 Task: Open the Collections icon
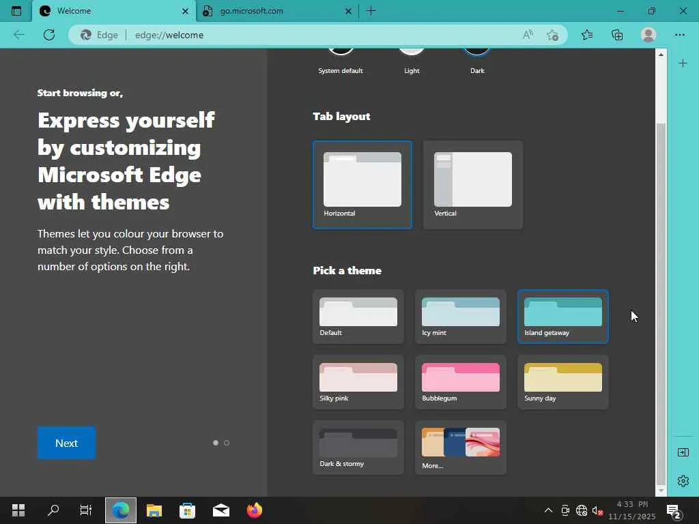[x=617, y=35]
